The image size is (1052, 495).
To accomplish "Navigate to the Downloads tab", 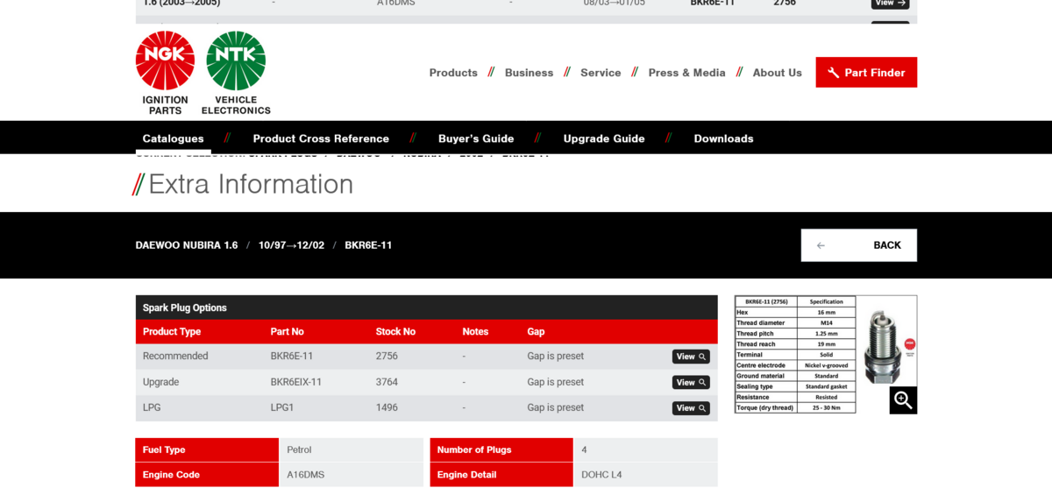I will click(723, 138).
